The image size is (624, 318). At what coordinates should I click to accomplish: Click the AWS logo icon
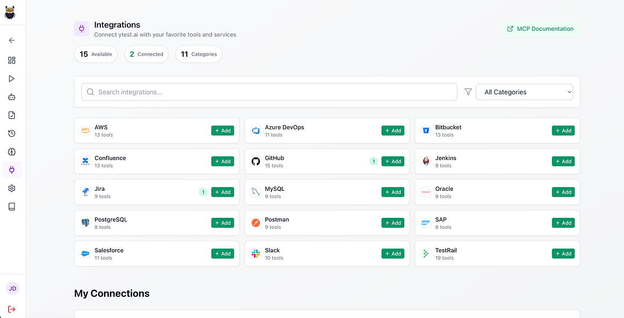click(85, 130)
